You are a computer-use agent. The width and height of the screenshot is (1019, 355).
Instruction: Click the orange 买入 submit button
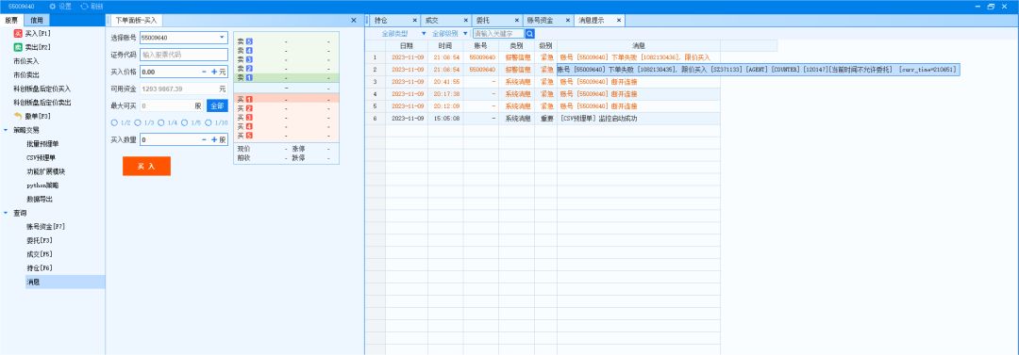point(146,166)
